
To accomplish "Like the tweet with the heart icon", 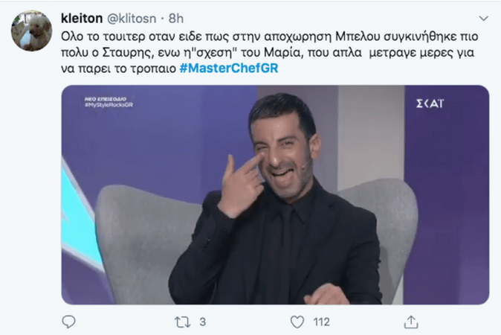I will (297, 322).
